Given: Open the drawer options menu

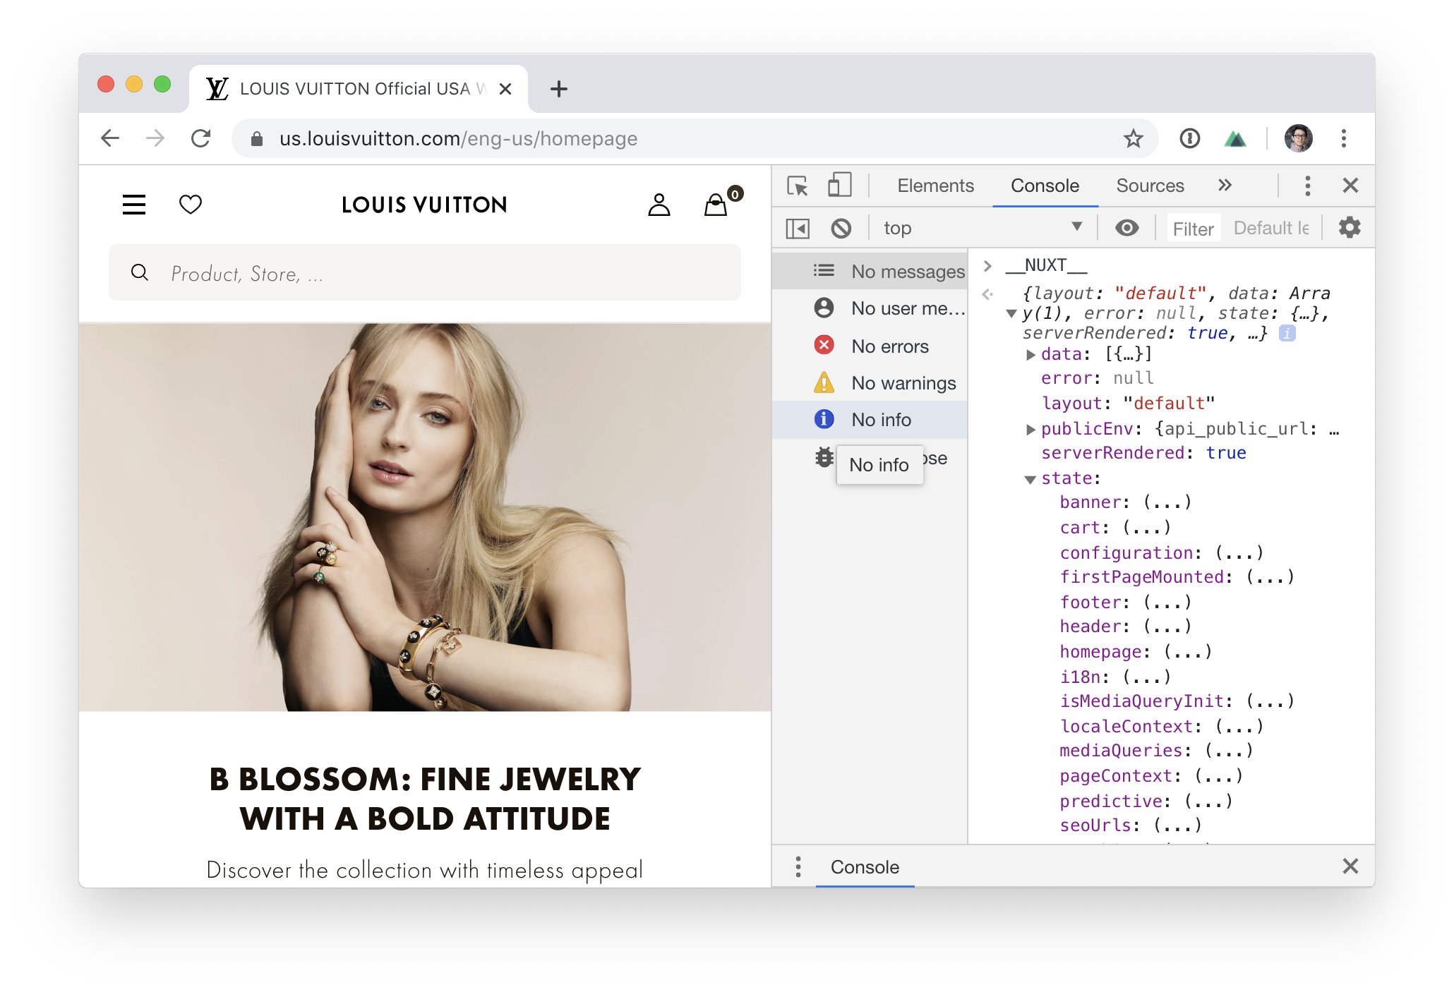Looking at the screenshot, I should click(x=798, y=866).
